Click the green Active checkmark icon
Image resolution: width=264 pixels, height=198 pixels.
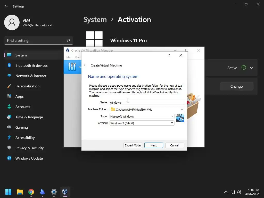(244, 68)
